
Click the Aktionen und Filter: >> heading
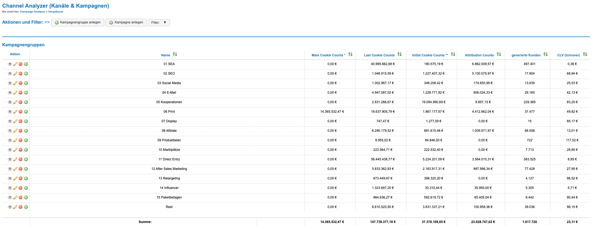click(x=26, y=22)
